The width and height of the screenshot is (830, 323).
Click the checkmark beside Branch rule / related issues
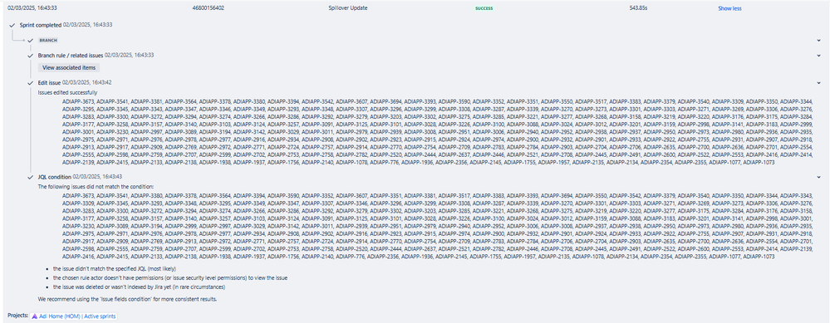click(x=31, y=55)
